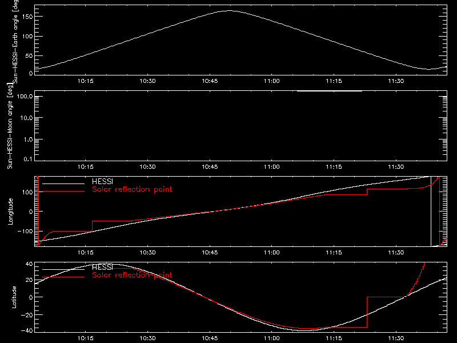Click the 1.0 tick value on the Moon angle axis
The width and height of the screenshot is (457, 343).
pos(28,139)
